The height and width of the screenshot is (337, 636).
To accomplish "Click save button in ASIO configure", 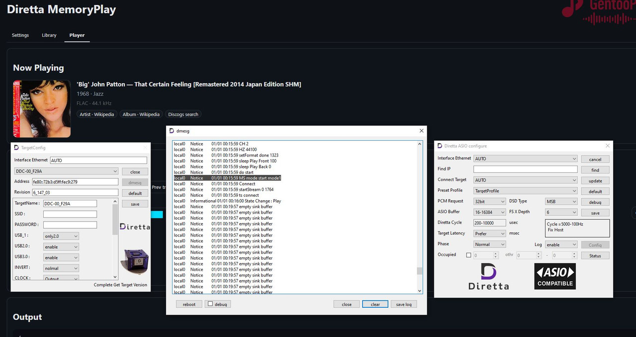I will (595, 213).
